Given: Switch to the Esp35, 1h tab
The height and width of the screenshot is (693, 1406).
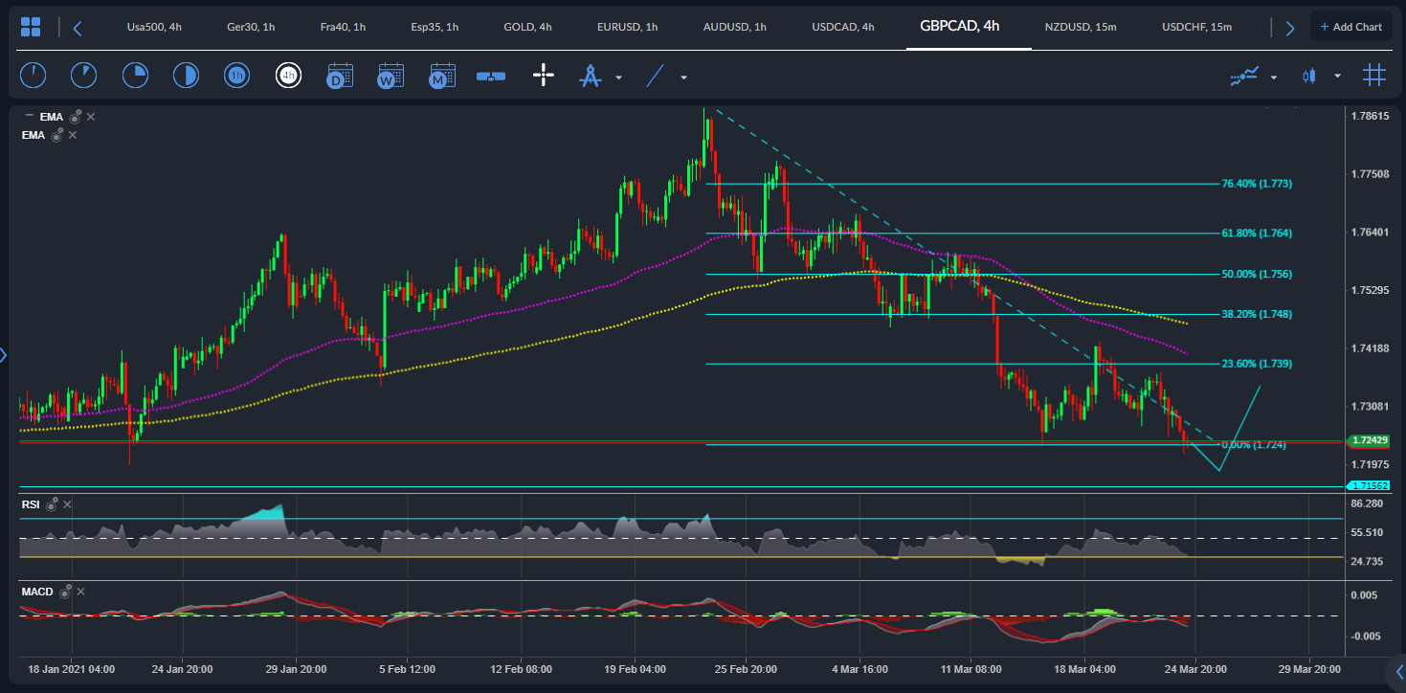Looking at the screenshot, I should pyautogui.click(x=435, y=27).
